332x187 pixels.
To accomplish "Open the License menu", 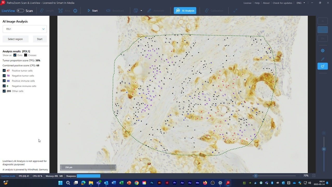I will 247,3.
